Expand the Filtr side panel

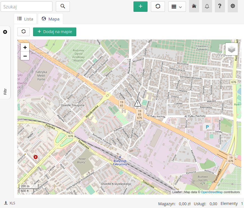[5, 32]
